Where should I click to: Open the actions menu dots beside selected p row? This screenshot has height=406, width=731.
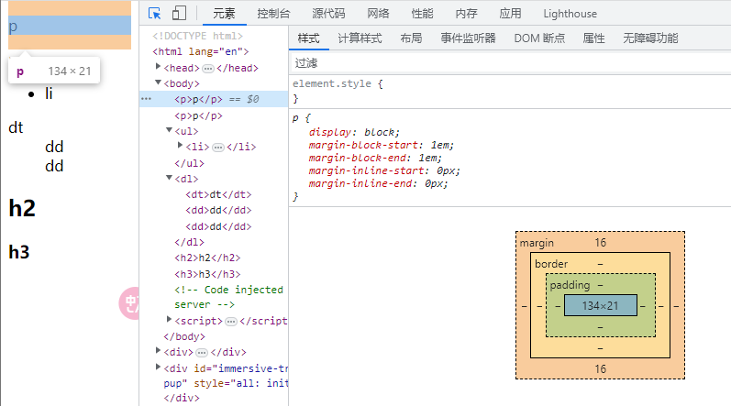(146, 99)
